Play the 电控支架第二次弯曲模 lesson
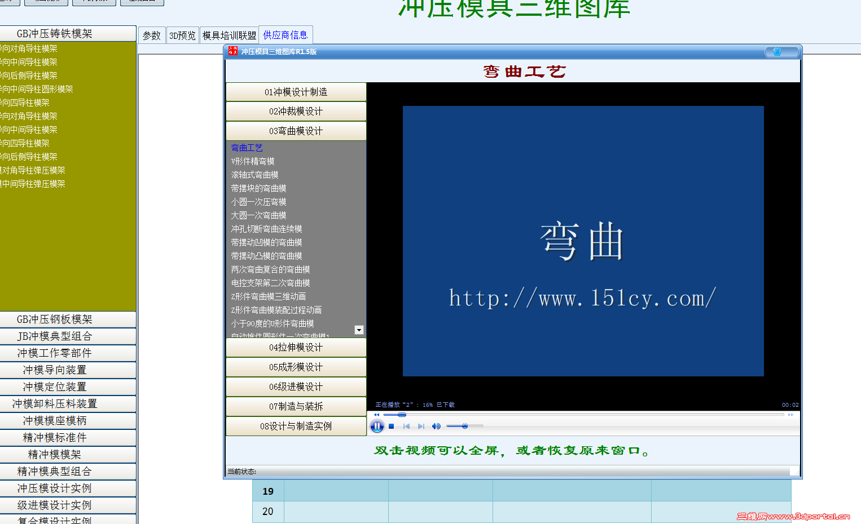Viewport: 861px width, 524px height. coord(271,283)
